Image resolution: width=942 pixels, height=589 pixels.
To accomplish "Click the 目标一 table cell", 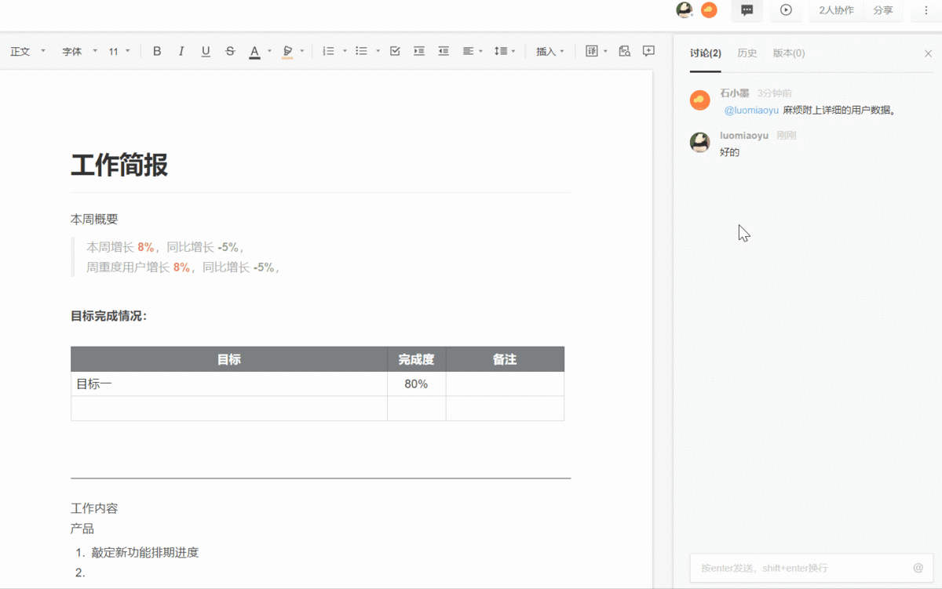I will (229, 384).
